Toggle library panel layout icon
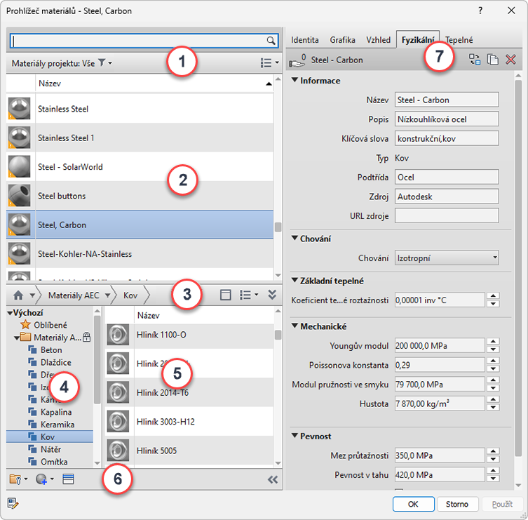 coord(225,295)
